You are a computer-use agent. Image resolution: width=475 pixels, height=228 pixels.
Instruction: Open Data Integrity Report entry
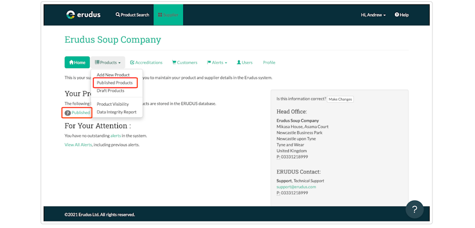[117, 112]
